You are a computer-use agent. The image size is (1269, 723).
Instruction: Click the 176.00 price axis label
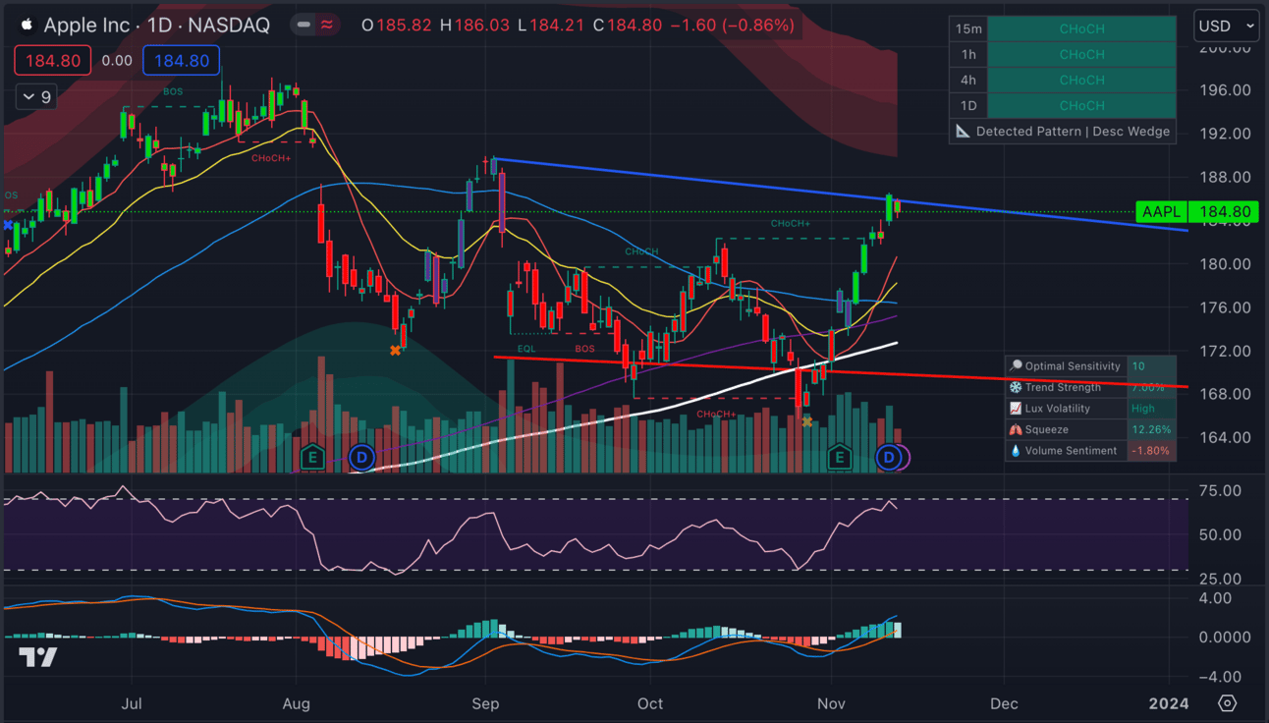coord(1226,307)
